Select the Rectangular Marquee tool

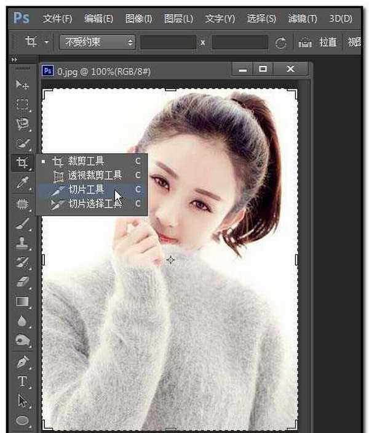22,104
